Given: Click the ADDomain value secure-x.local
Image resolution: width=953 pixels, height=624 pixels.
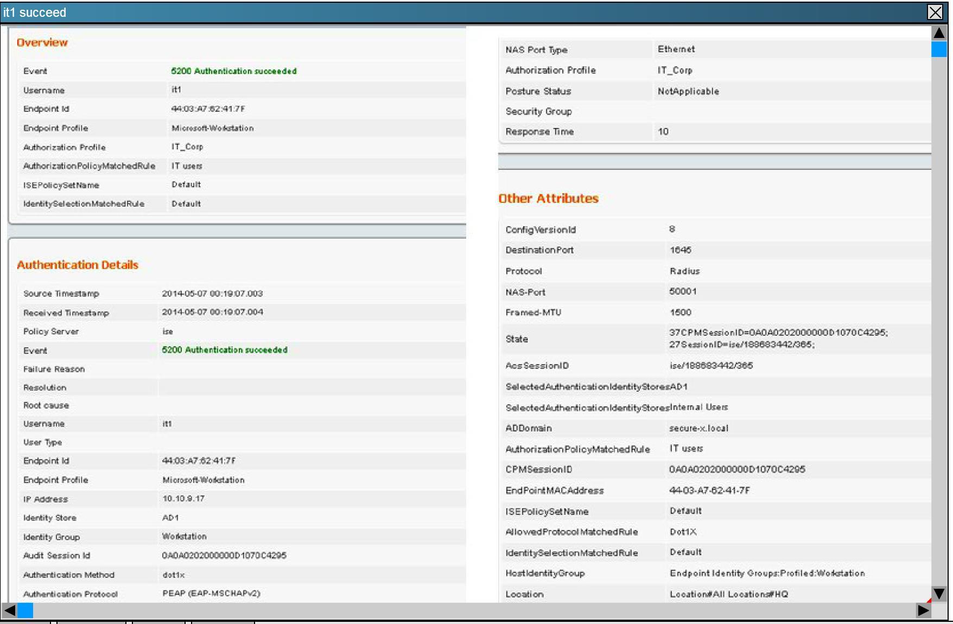Looking at the screenshot, I should [698, 428].
